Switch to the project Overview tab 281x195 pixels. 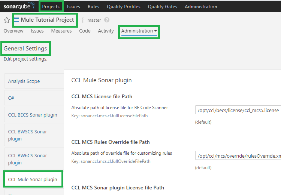pos(13,31)
